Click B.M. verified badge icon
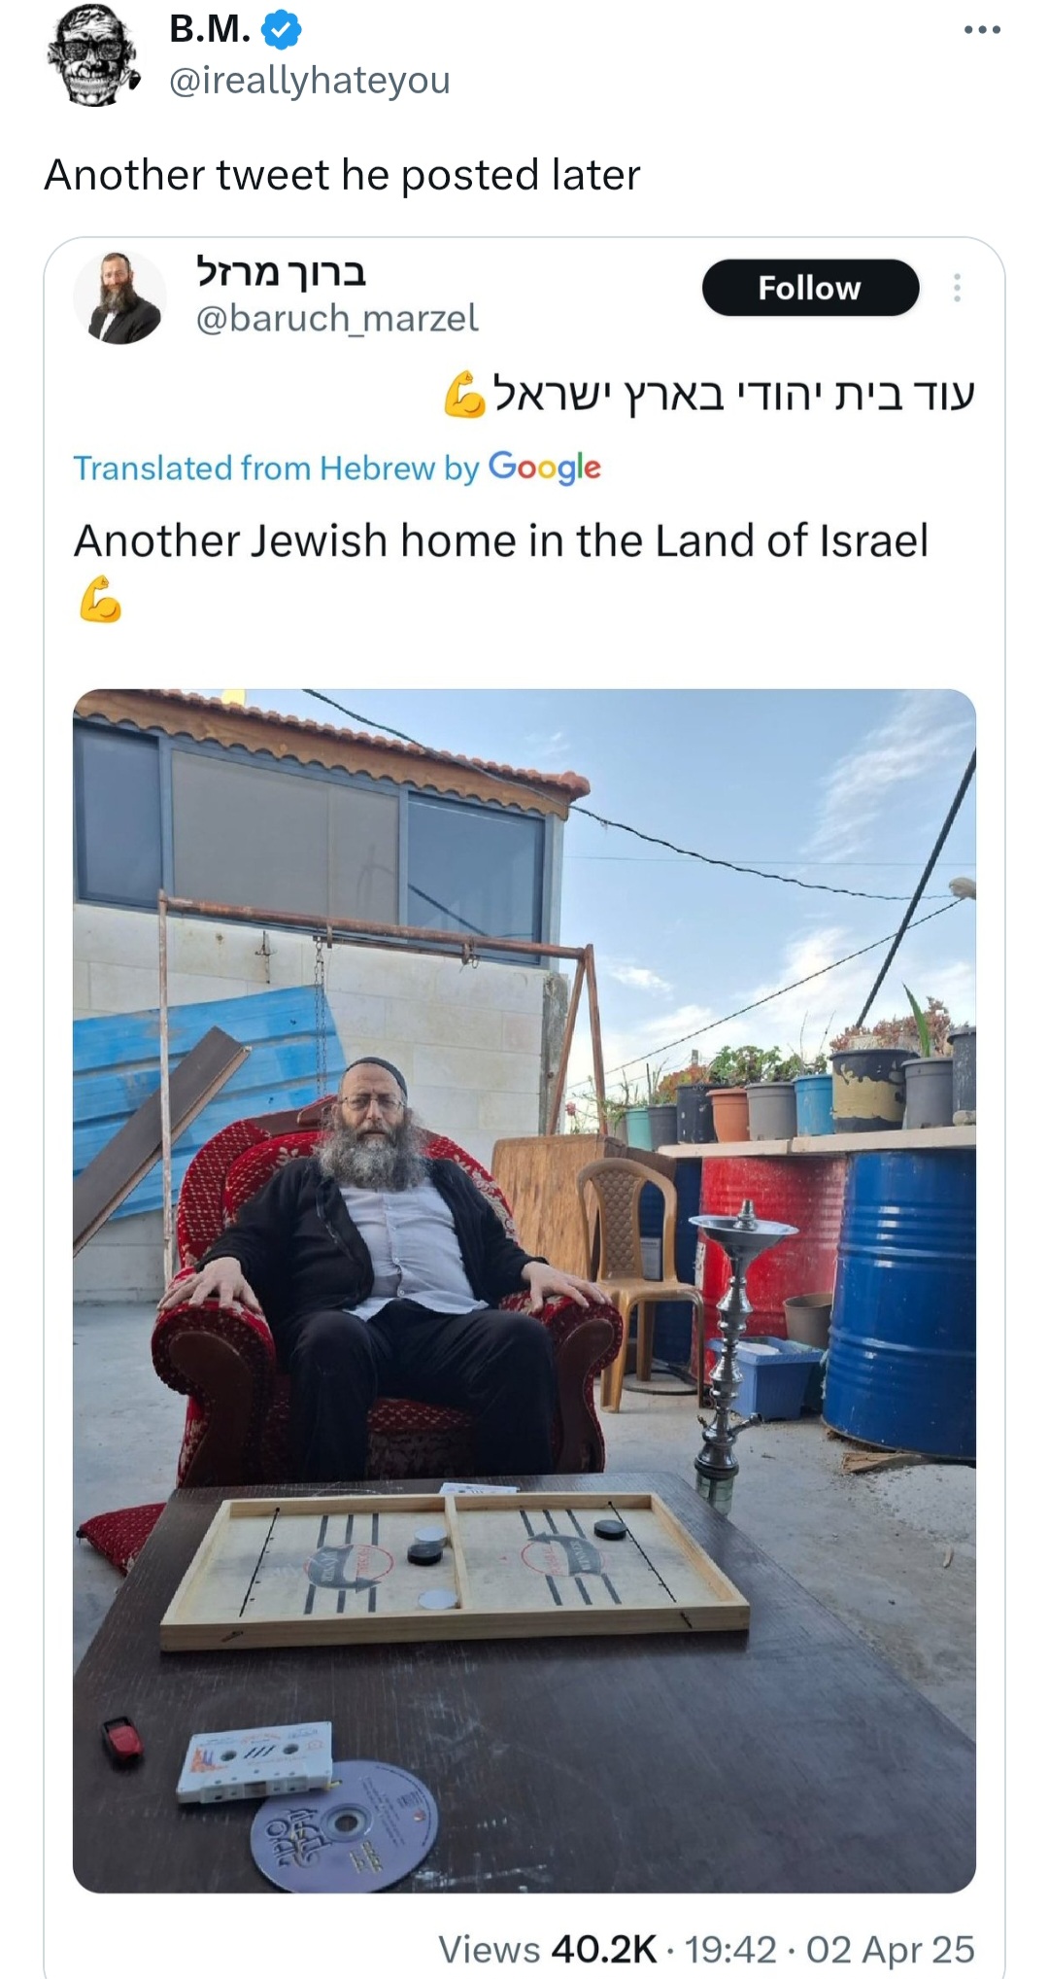The width and height of the screenshot is (1049, 1979). pos(281,32)
